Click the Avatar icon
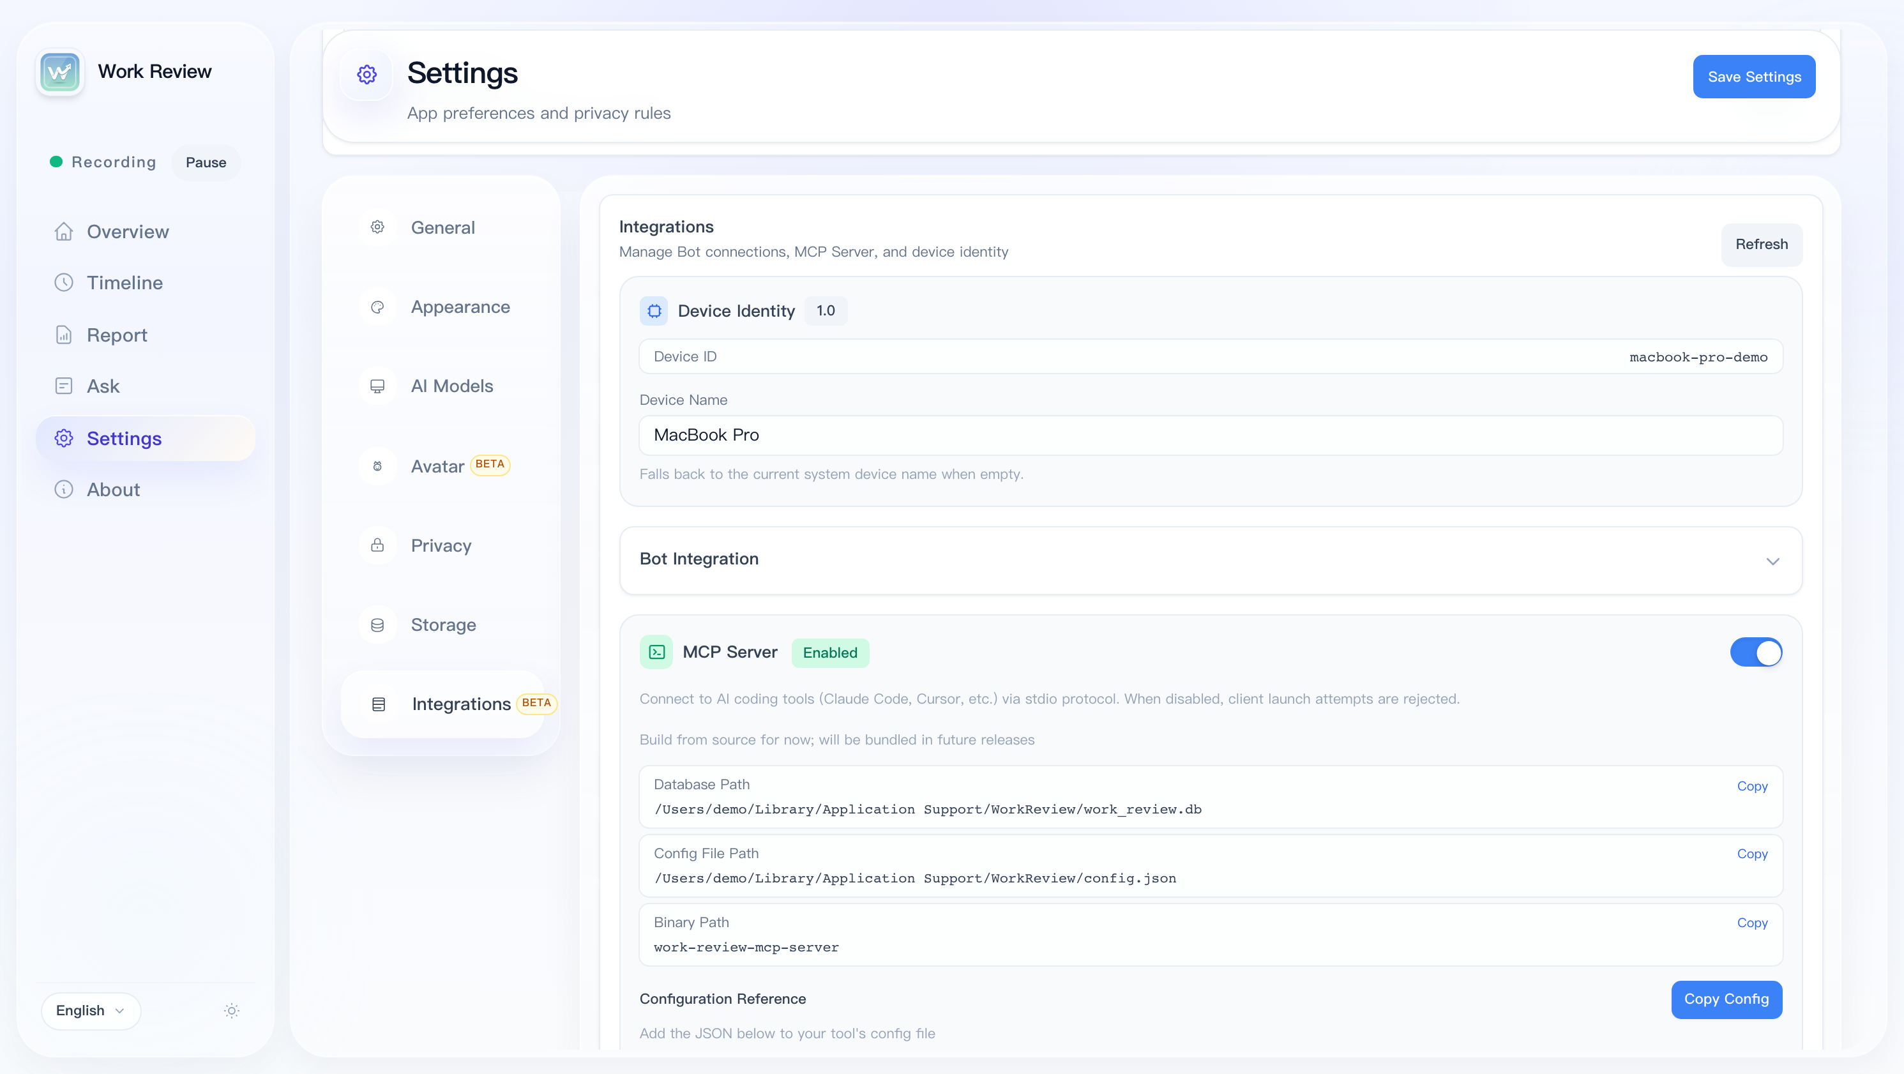 [x=377, y=465]
